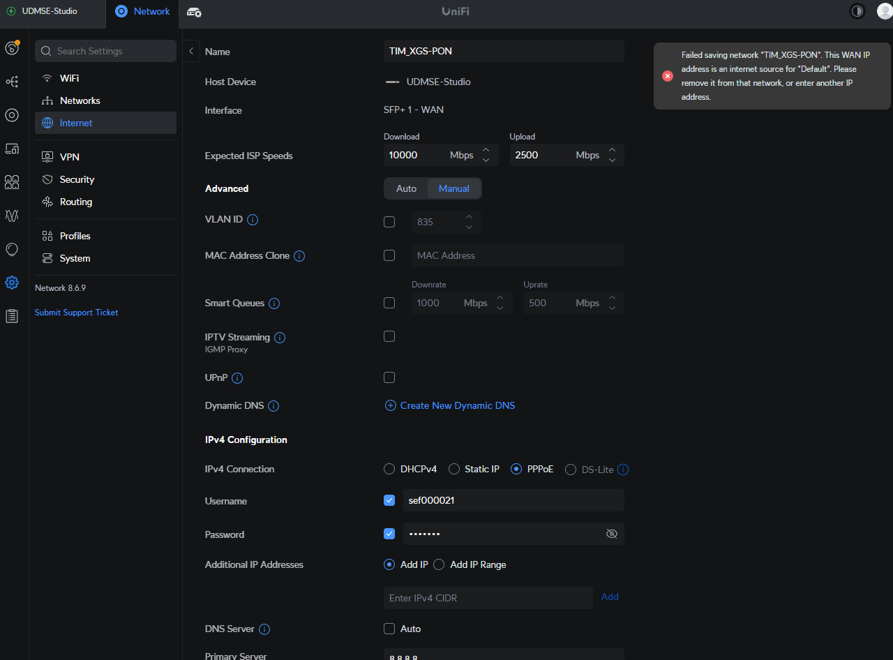Enable the UPnP checkbox
The height and width of the screenshot is (660, 893).
click(x=389, y=377)
